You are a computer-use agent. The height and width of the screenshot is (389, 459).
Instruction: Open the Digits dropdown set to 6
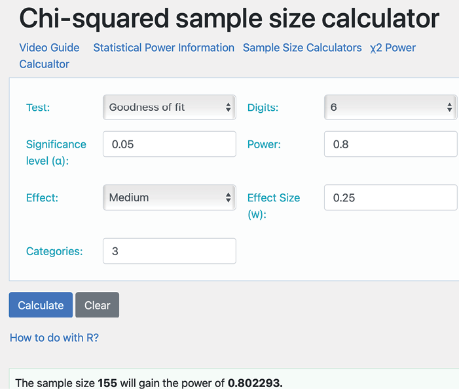coord(390,108)
